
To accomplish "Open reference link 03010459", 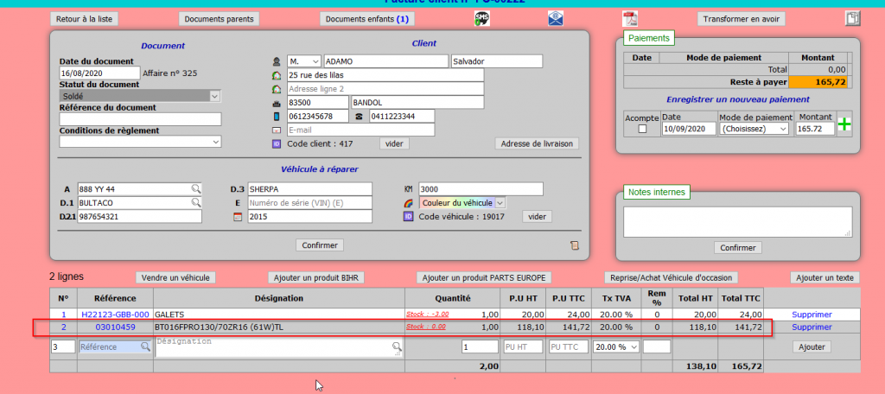I will coord(115,327).
